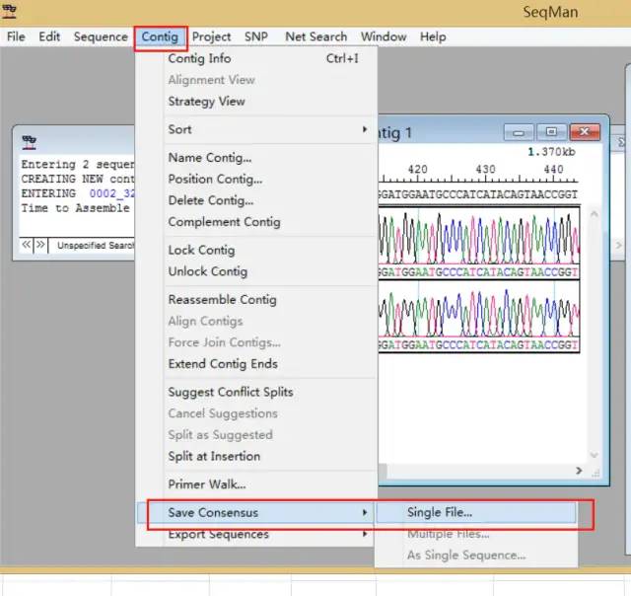Click the scroll up arrow in Contig 1 window

[594, 214]
